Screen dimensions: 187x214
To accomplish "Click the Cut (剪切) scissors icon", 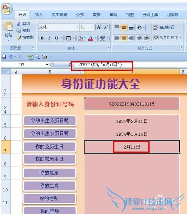I will point(19,24).
